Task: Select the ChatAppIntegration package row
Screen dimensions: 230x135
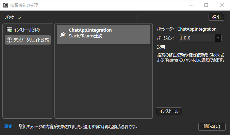Action: point(103,34)
